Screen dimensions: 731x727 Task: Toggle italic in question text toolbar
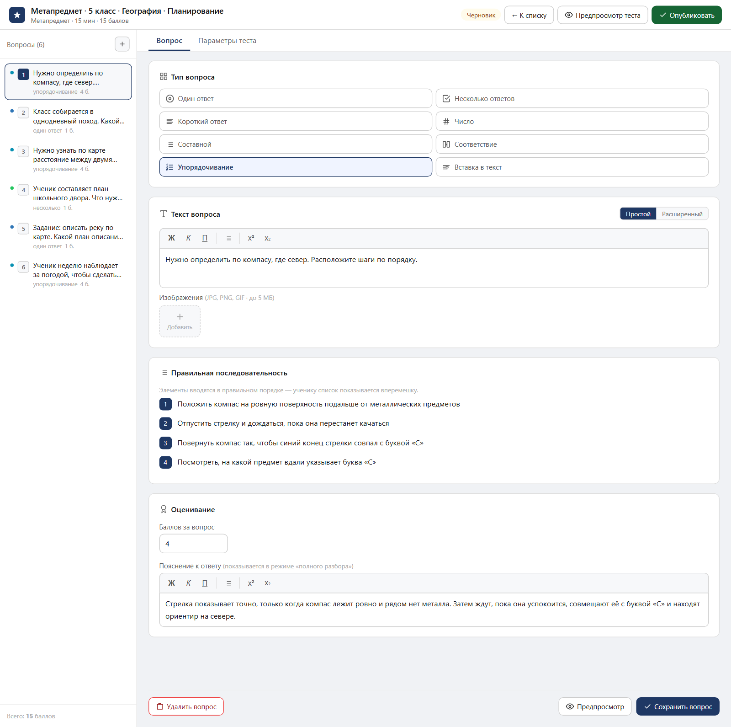(188, 238)
